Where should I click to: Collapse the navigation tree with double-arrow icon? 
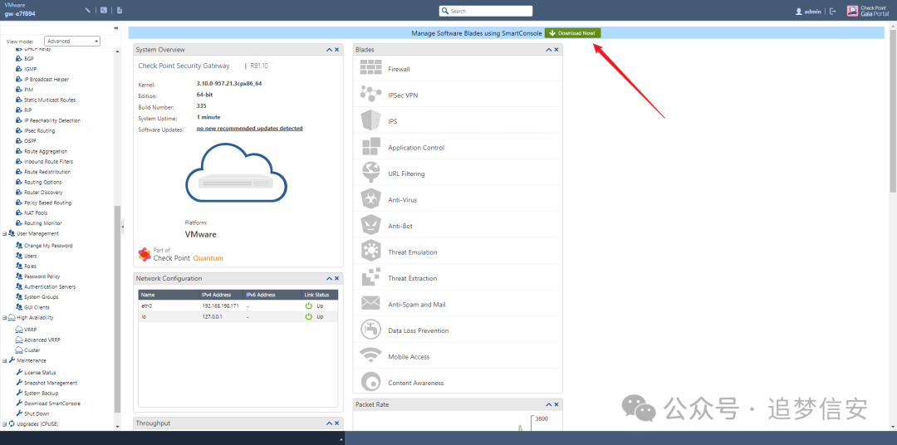point(116,28)
